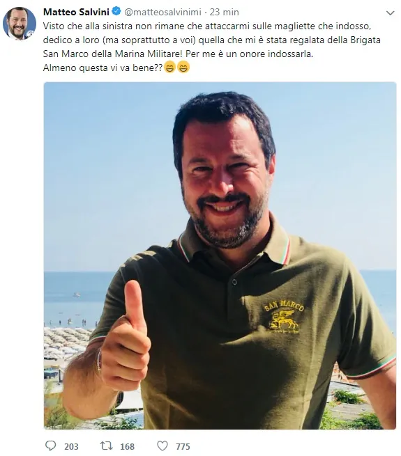The height and width of the screenshot is (456, 401).
Task: Click the retweet arrows icon
Action: click(x=107, y=446)
